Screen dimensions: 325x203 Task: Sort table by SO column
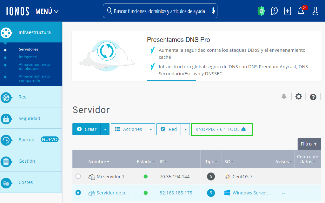229,162
